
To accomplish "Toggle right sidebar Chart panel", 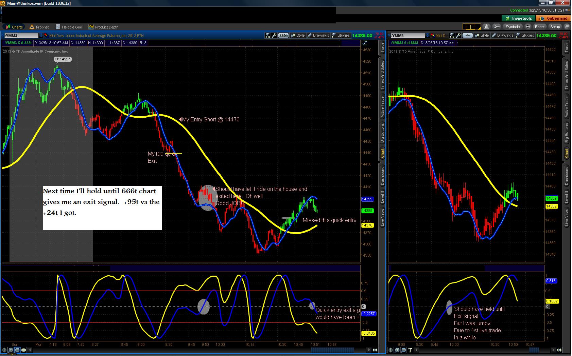I will point(567,153).
